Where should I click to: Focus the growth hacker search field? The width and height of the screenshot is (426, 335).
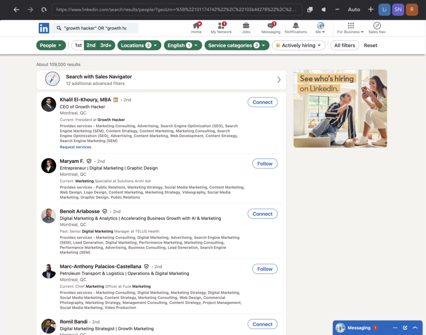point(95,28)
